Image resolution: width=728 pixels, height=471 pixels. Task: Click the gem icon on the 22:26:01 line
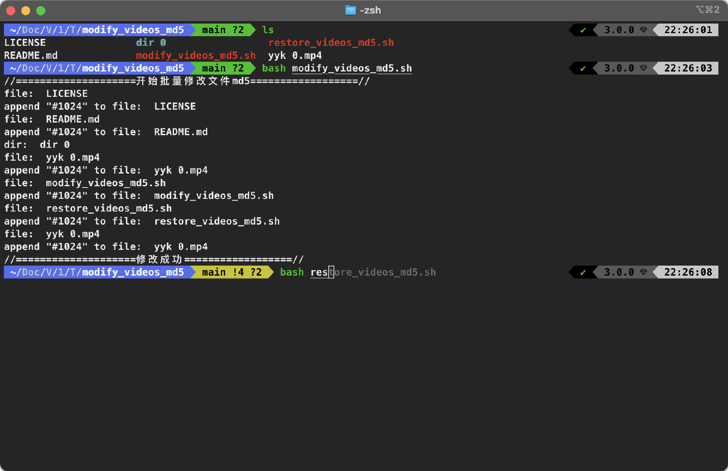coord(643,30)
